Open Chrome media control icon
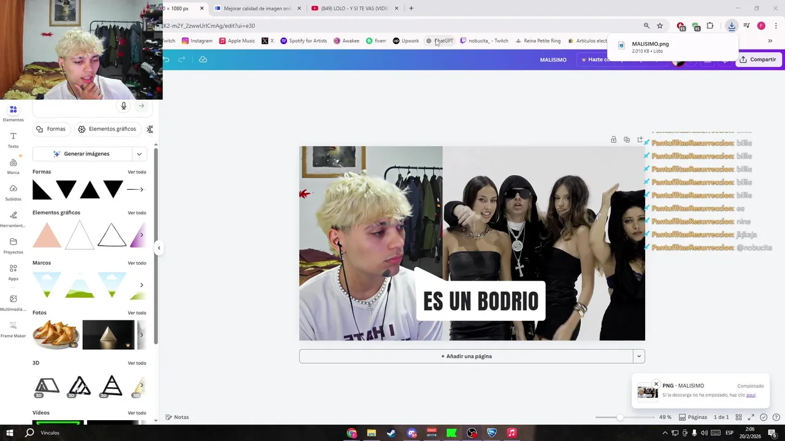This screenshot has height=441, width=785. [746, 26]
